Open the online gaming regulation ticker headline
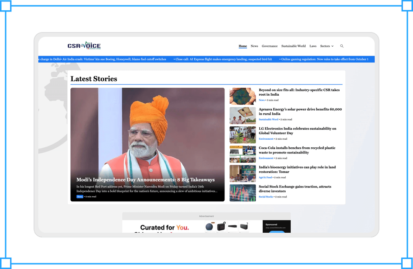 click(324, 59)
